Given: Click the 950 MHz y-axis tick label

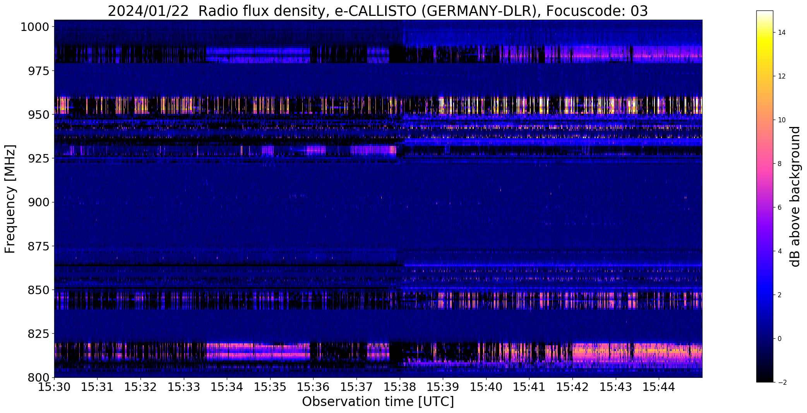Looking at the screenshot, I should point(39,115).
